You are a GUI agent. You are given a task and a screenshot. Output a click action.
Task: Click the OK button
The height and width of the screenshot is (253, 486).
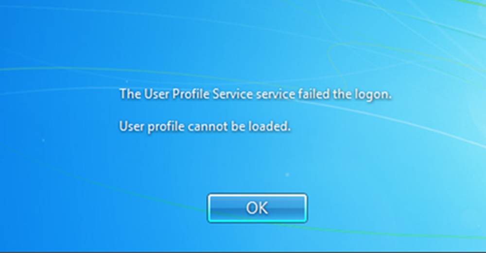click(x=257, y=208)
